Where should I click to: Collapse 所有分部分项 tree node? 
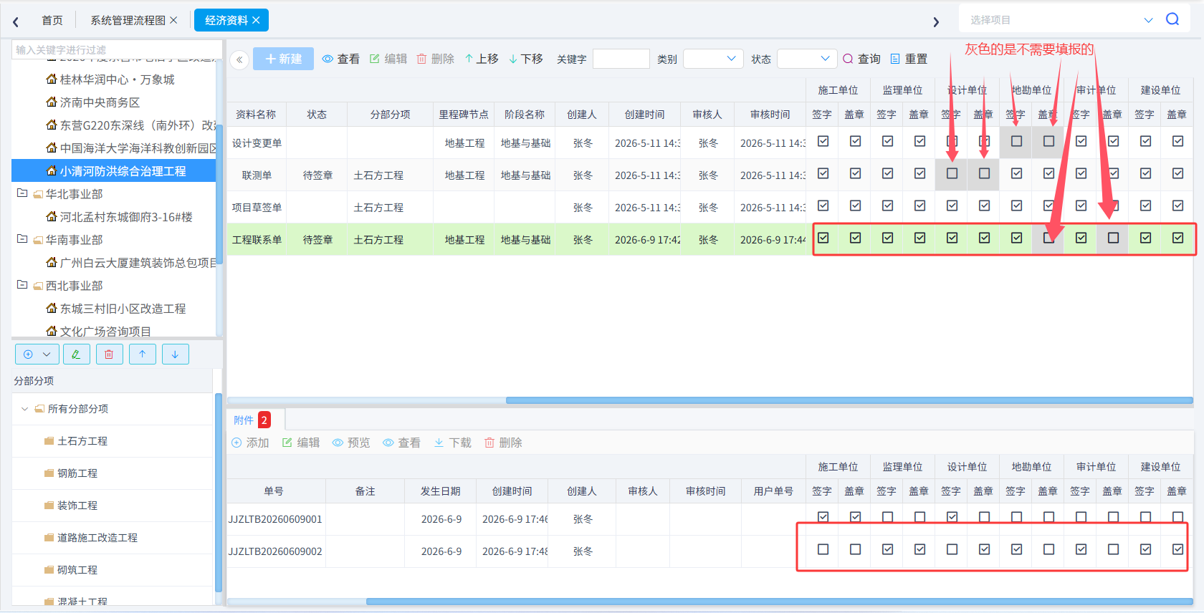point(25,409)
